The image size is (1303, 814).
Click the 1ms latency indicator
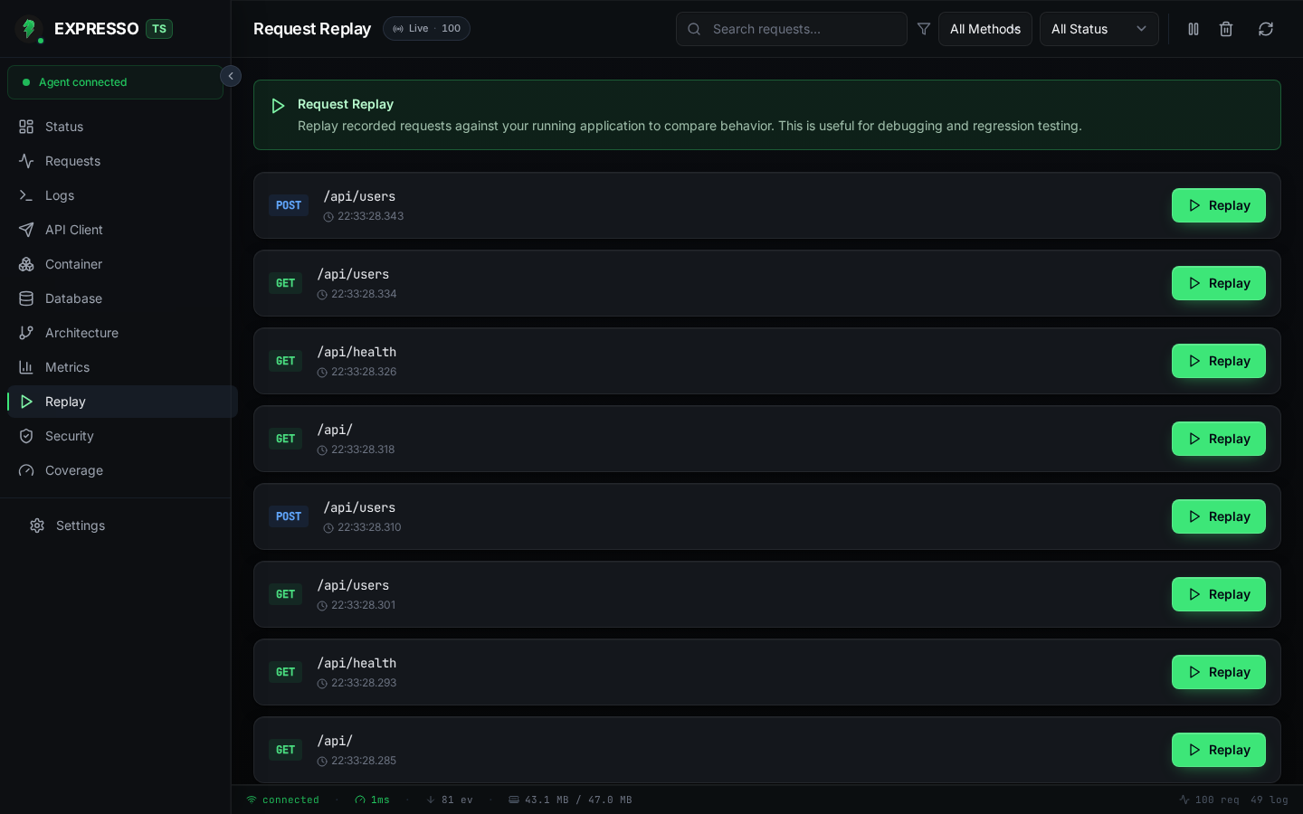[372, 800]
